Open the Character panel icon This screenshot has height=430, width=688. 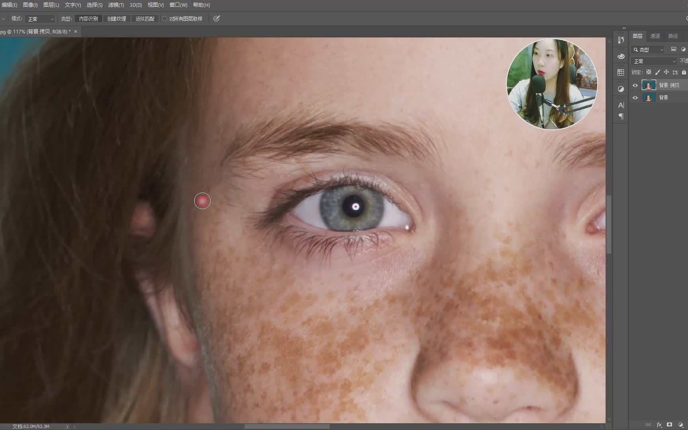pos(621,105)
